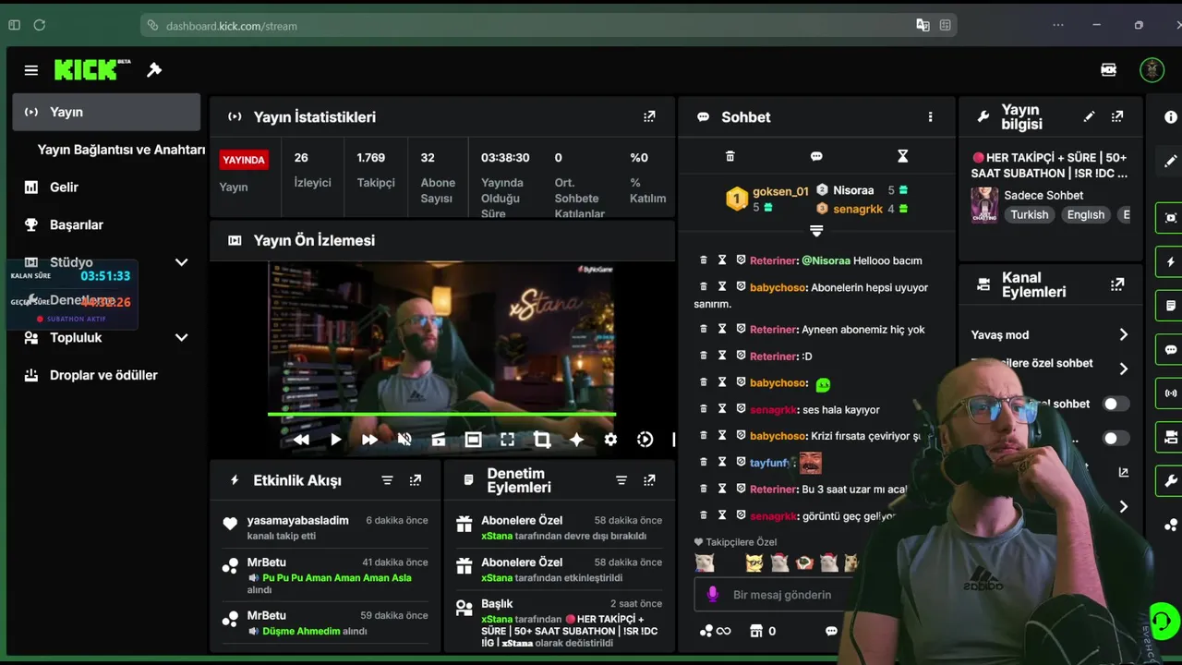
Task: Click the lightning bolt icon in the right sidebar
Action: (x=1171, y=261)
